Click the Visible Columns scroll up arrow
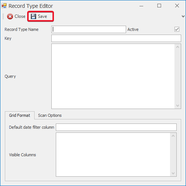 [173, 136]
